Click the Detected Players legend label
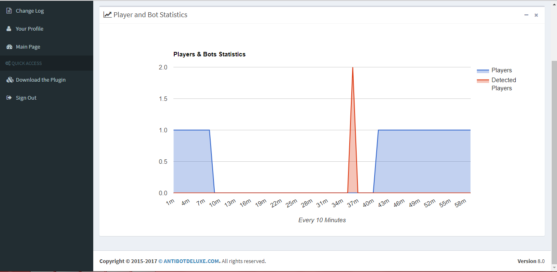Viewport: 557px width, 272px height. (504, 84)
